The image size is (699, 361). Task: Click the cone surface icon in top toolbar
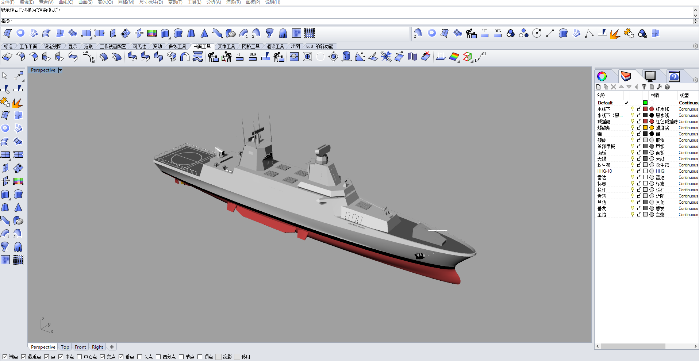click(x=204, y=34)
